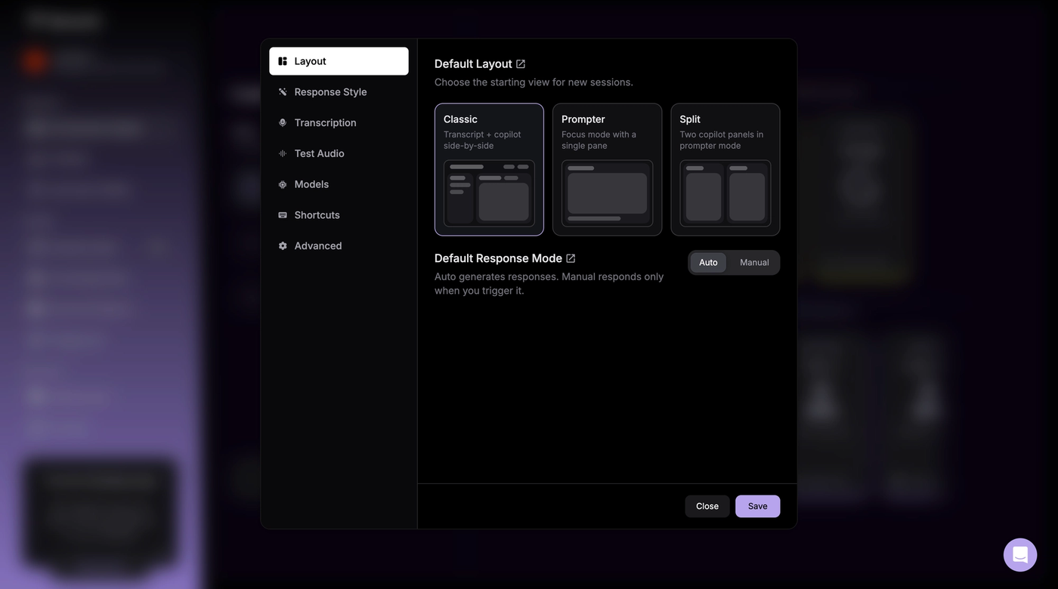Click the Models icon in sidebar
The height and width of the screenshot is (589, 1058).
pyautogui.click(x=283, y=184)
